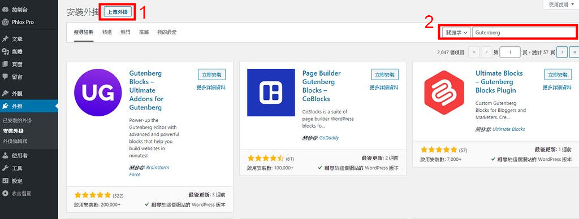Open Ultimate Blocks – Gutenberg Blocks Plugin title

(x=499, y=82)
